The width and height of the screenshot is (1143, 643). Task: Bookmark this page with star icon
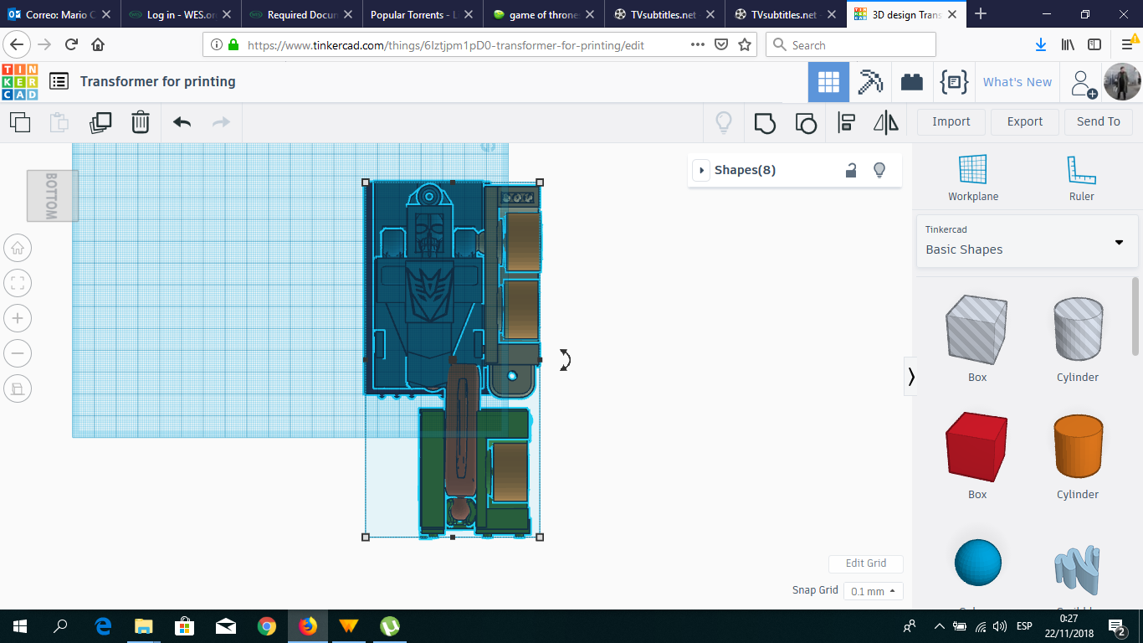click(x=745, y=45)
